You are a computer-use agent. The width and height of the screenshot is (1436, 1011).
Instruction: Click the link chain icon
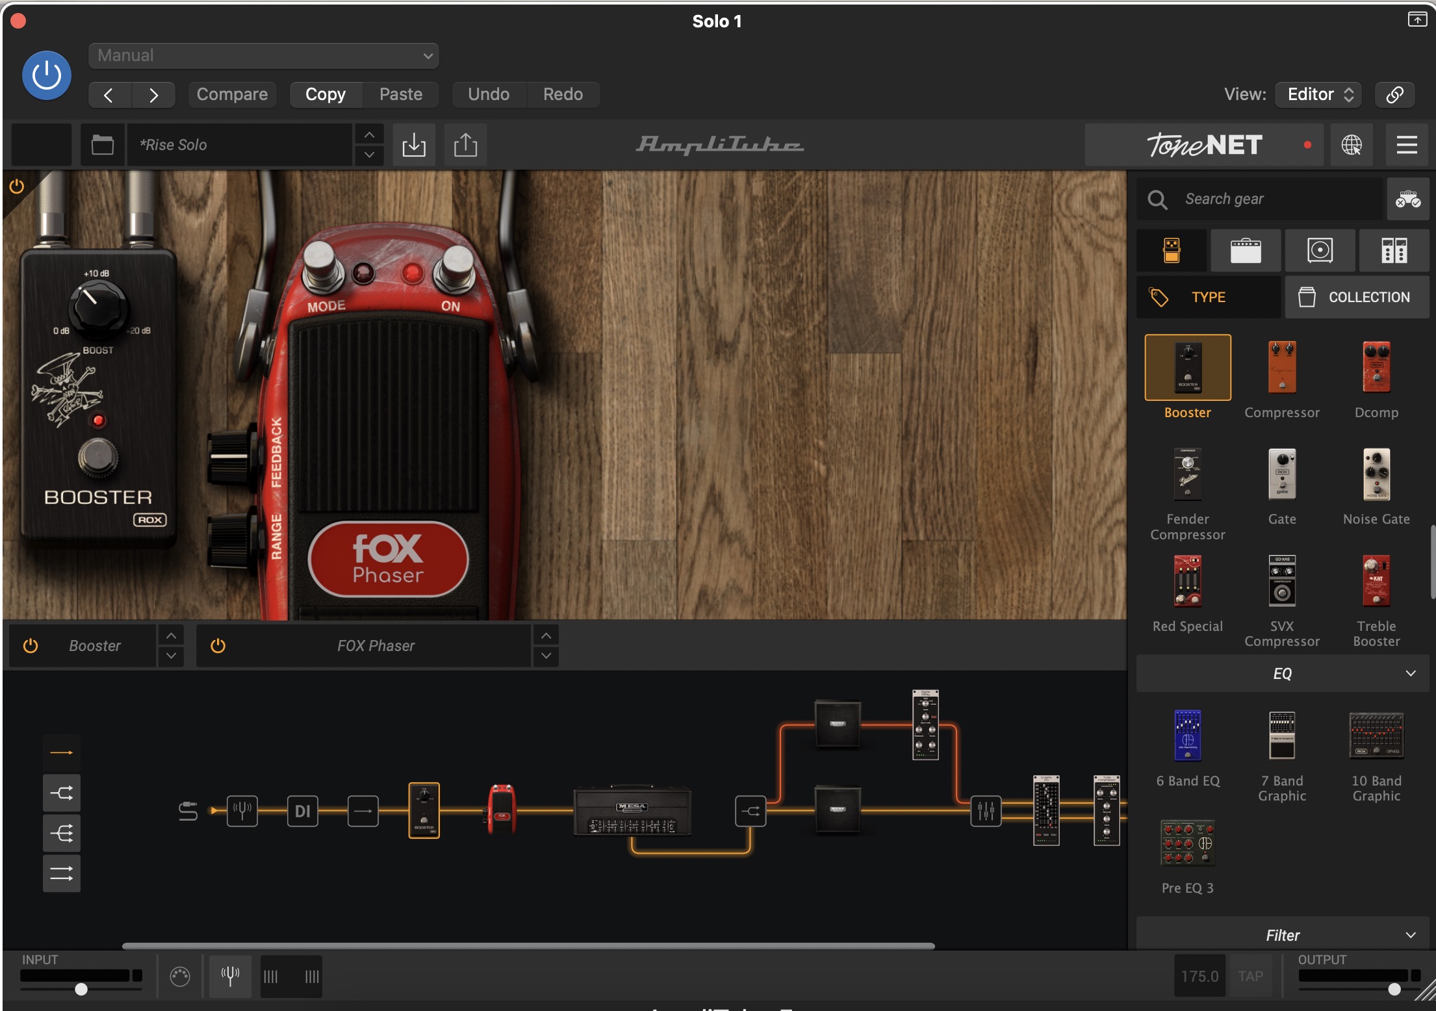click(1395, 95)
